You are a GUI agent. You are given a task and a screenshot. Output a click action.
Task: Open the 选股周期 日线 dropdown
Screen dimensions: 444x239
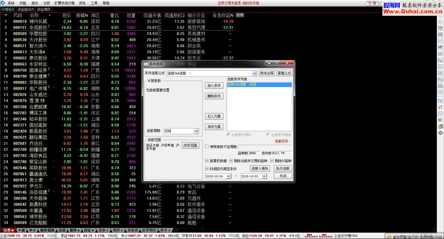point(196,131)
